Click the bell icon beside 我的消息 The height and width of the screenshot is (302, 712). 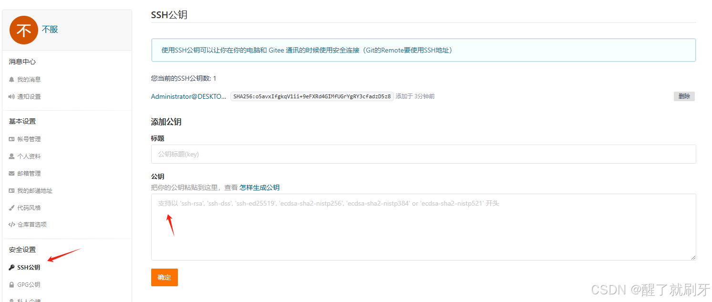click(x=12, y=80)
